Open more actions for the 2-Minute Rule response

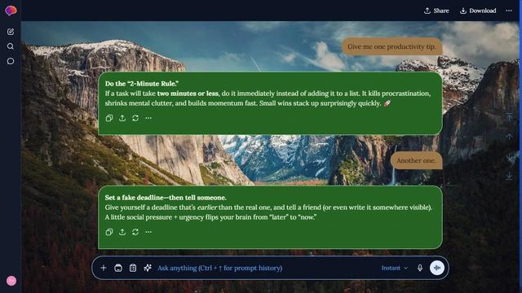pyautogui.click(x=148, y=118)
